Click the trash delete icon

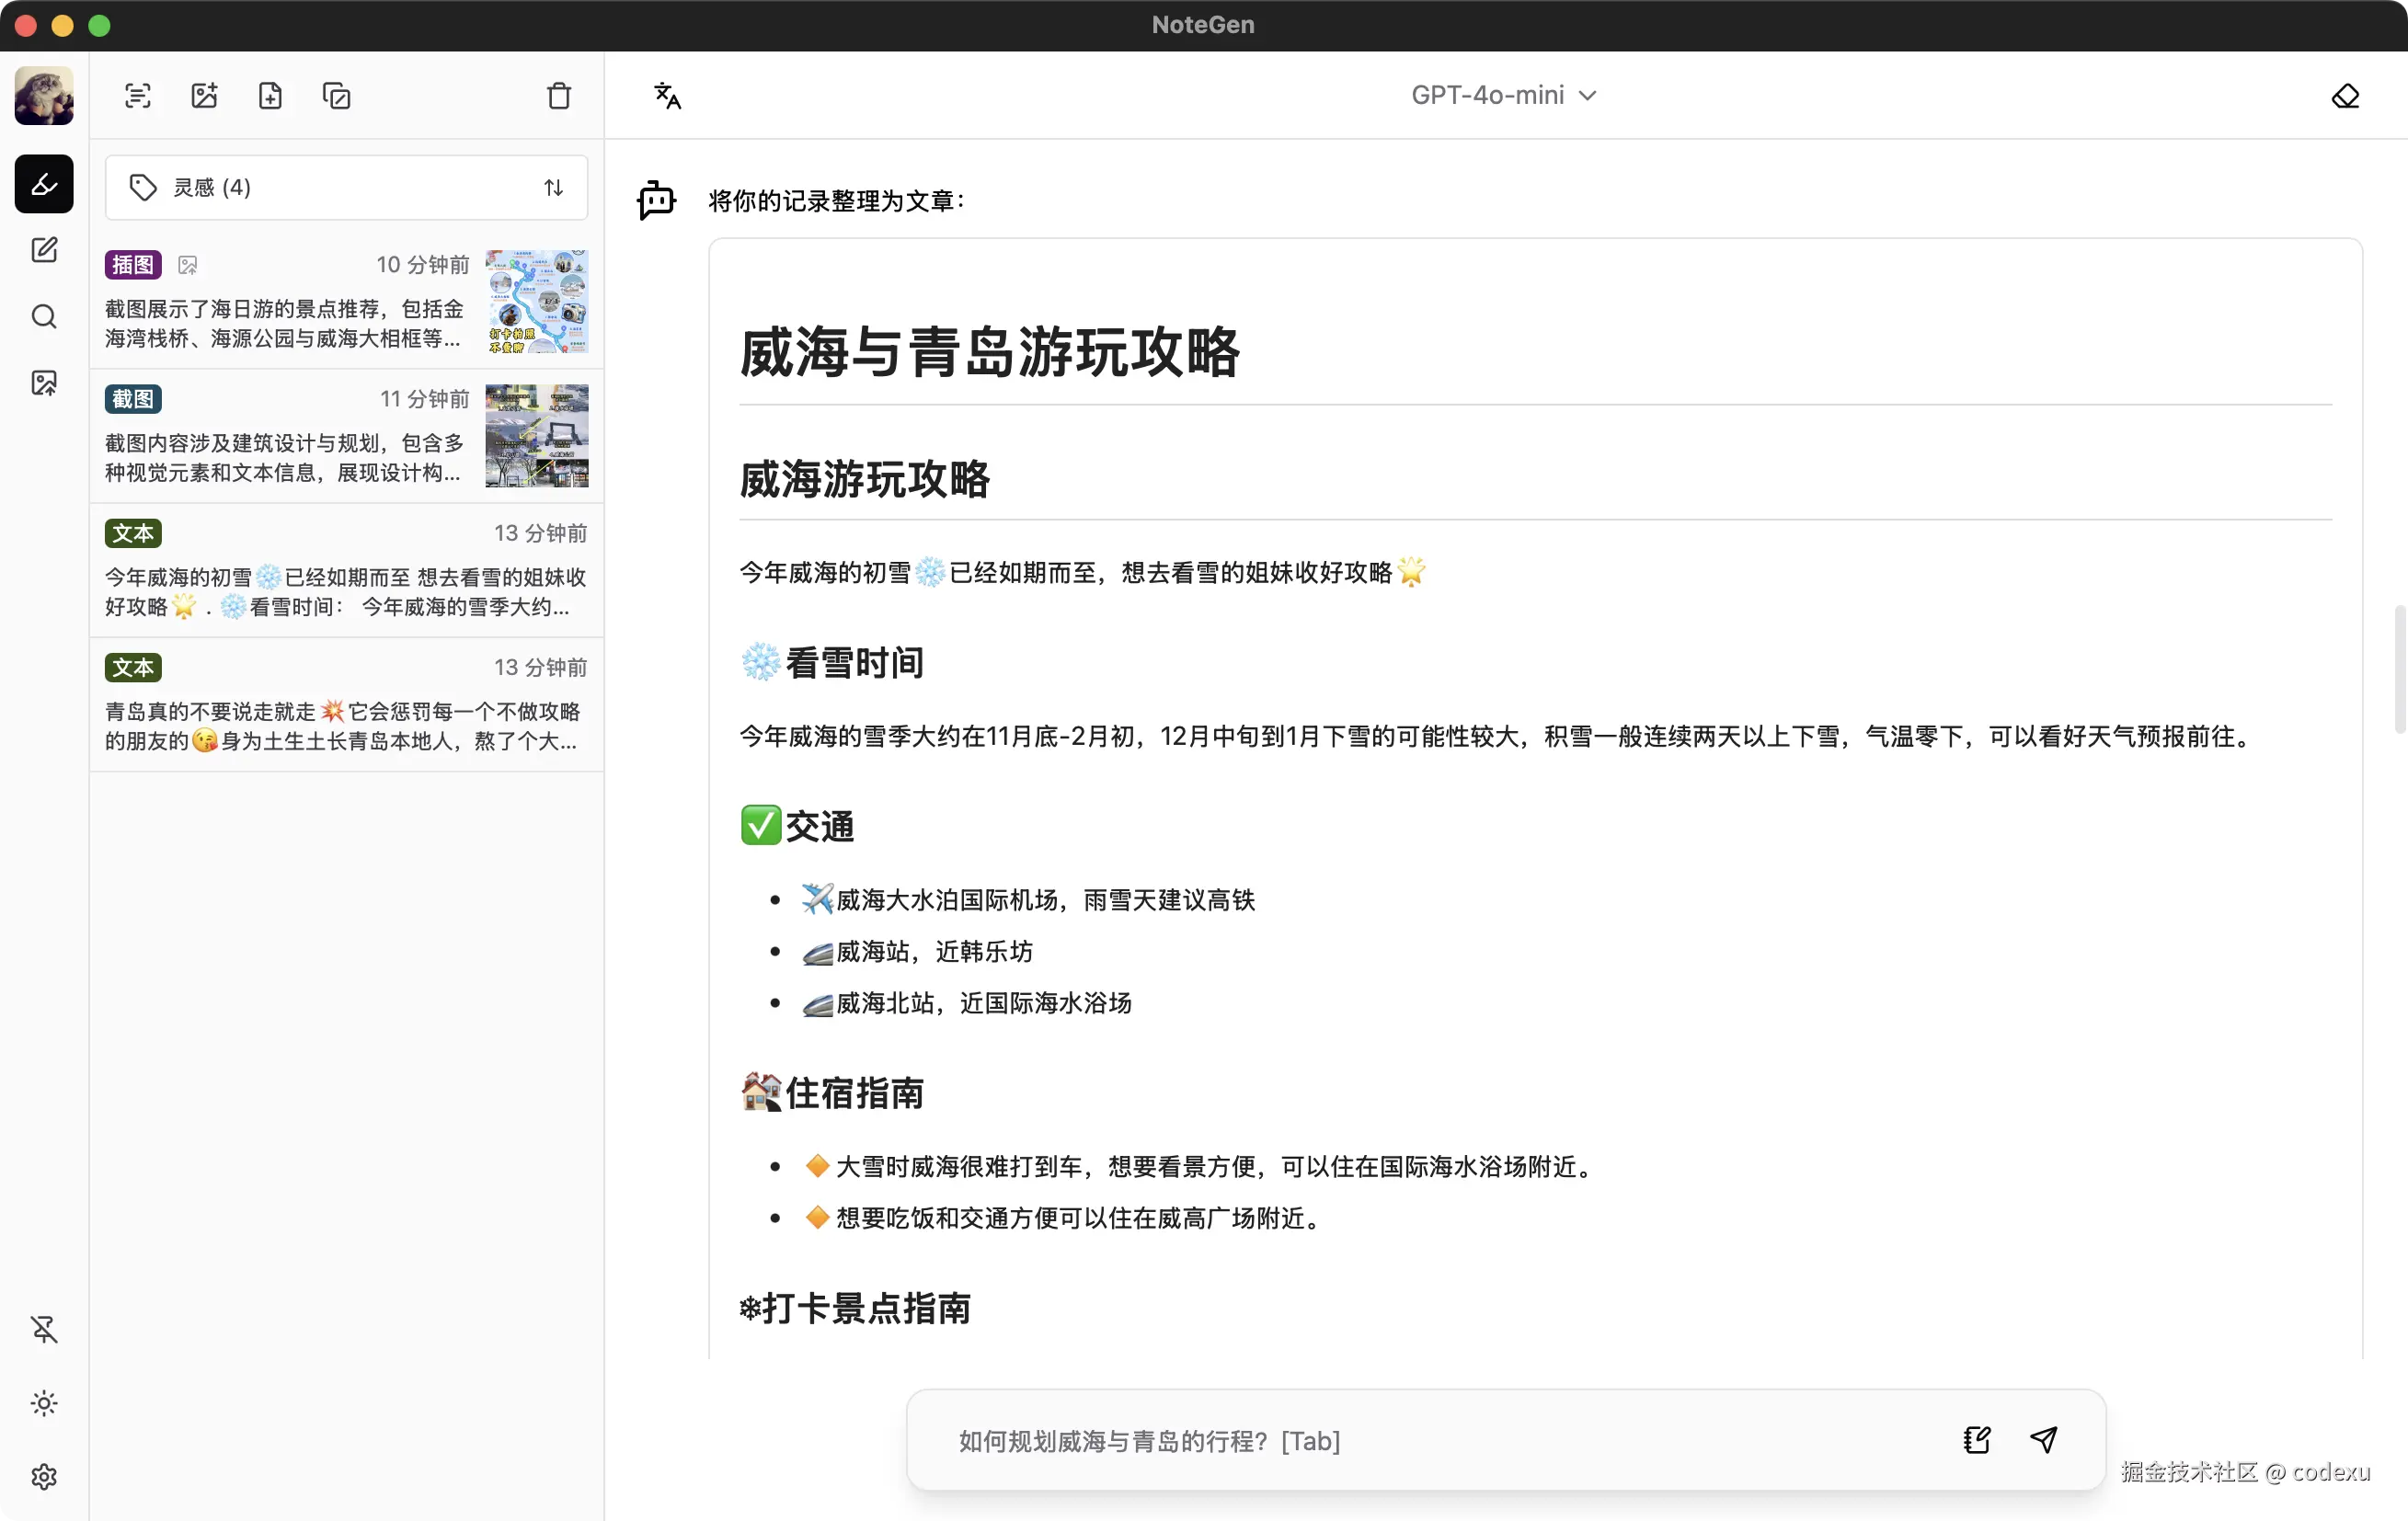coord(559,96)
